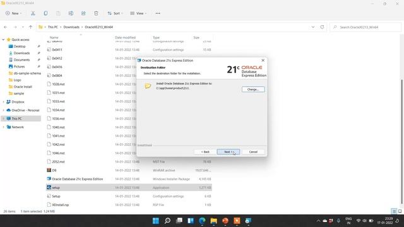
Task: Switch to large icons view in status bar
Action: click(400, 211)
